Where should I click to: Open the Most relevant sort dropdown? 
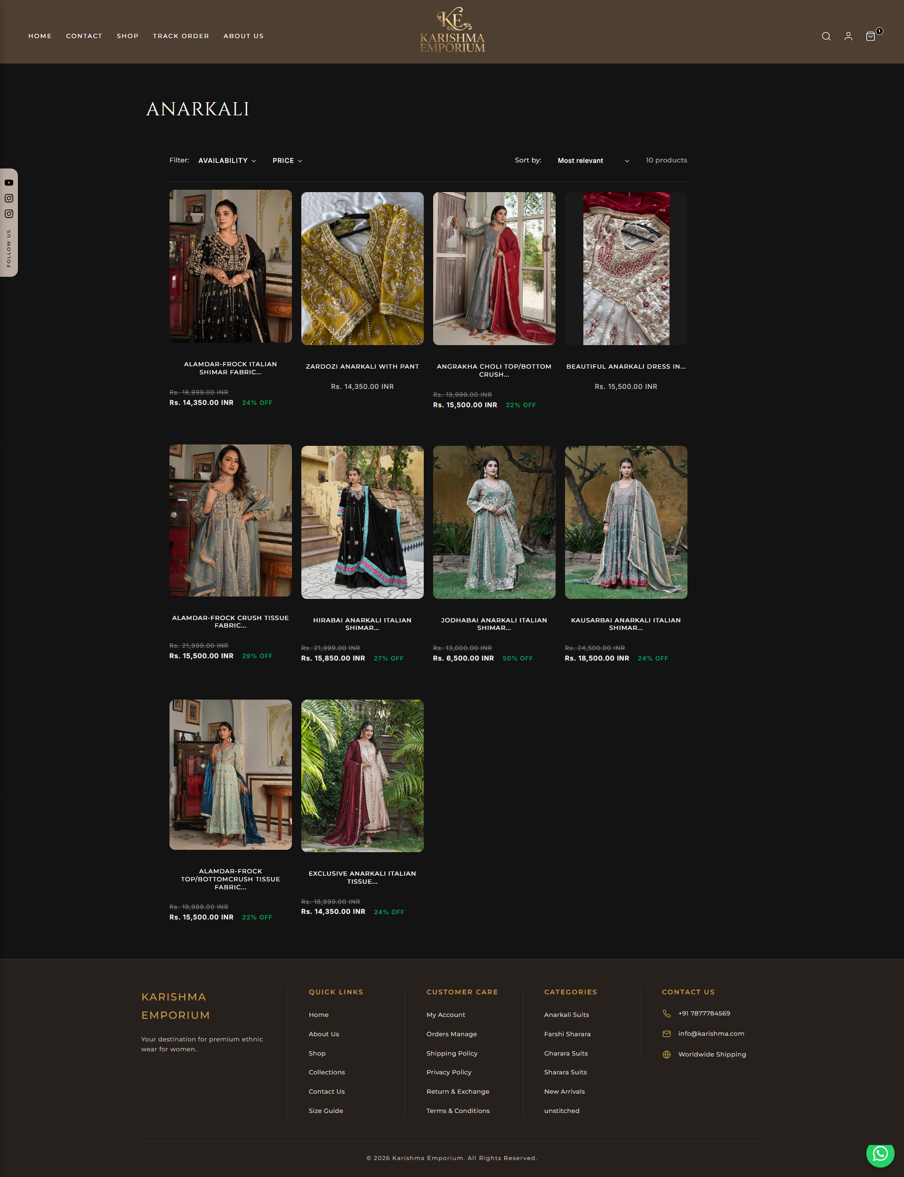593,160
